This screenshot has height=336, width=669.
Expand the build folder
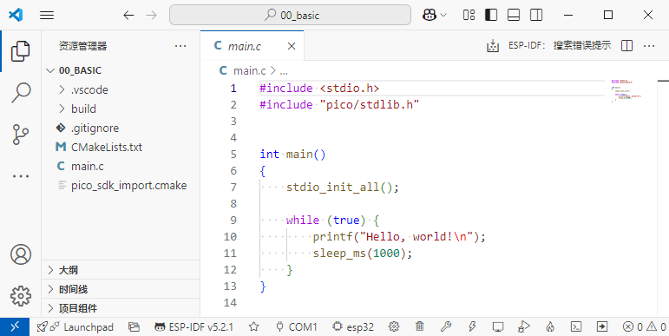pyautogui.click(x=121, y=109)
